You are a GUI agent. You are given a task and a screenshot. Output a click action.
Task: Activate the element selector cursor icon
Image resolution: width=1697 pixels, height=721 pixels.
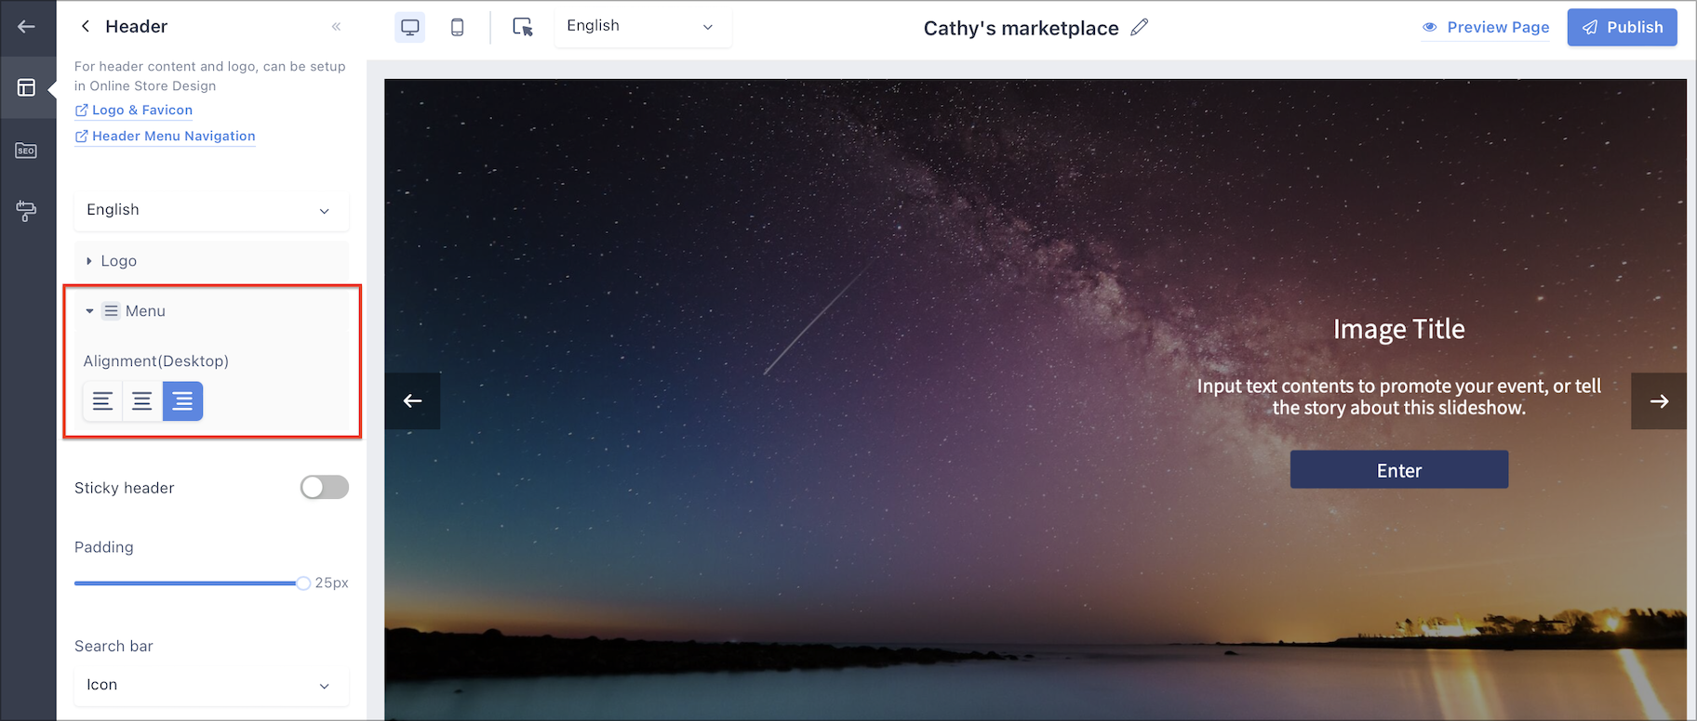click(523, 27)
